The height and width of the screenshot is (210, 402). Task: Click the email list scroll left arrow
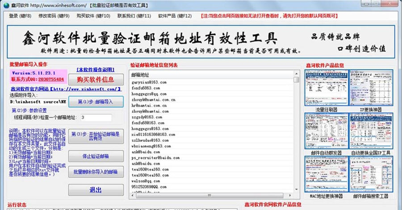click(x=132, y=195)
